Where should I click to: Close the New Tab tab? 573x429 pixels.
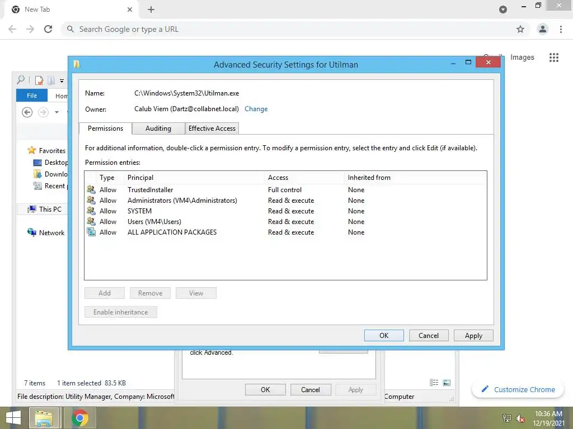[x=130, y=9]
